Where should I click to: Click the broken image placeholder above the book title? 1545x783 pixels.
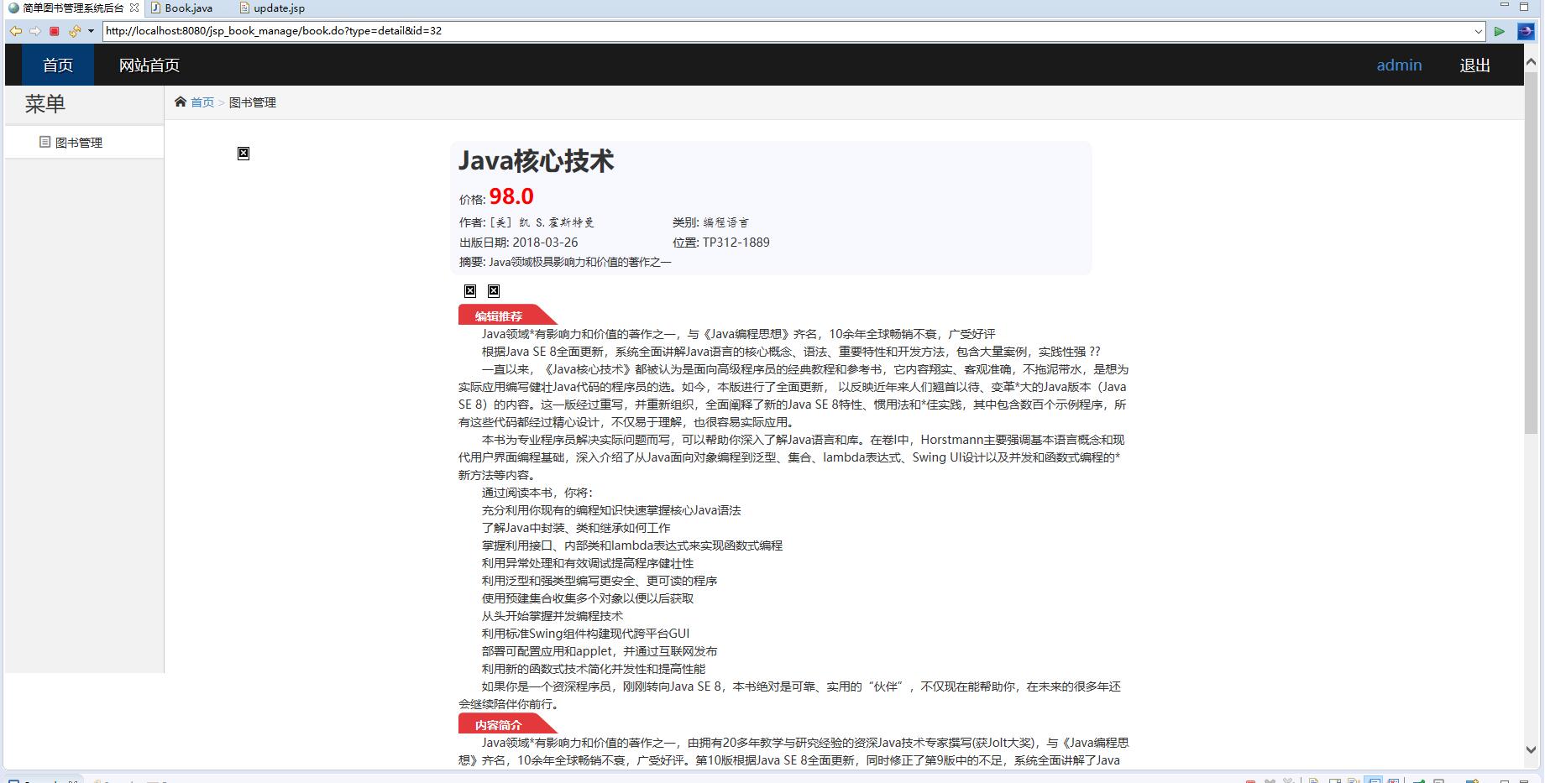pyautogui.click(x=244, y=153)
